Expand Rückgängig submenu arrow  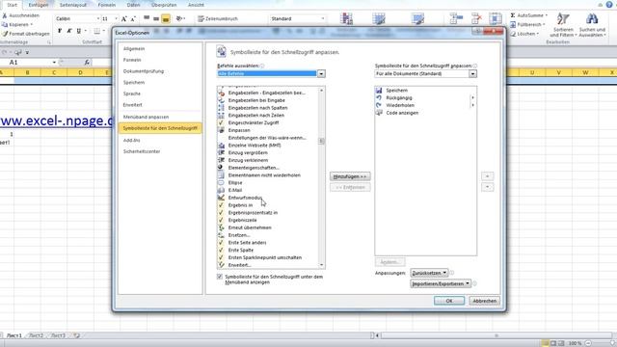click(472, 97)
